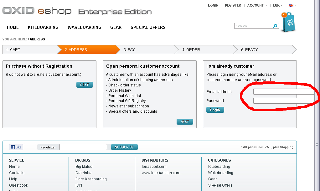Click the Subscribe newsletter button
Viewport: 320px width, 191px height.
pos(124,147)
